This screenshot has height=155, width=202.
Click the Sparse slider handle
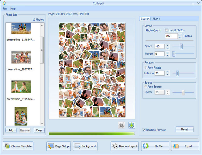pos(183,92)
